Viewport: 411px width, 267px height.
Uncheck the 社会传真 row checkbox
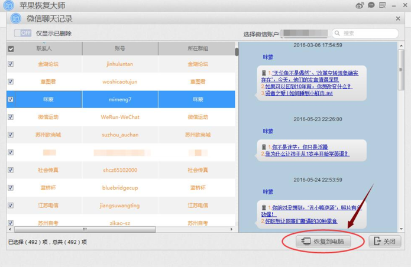tap(11, 170)
